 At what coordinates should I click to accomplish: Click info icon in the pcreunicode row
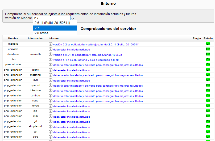(x=51, y=65)
